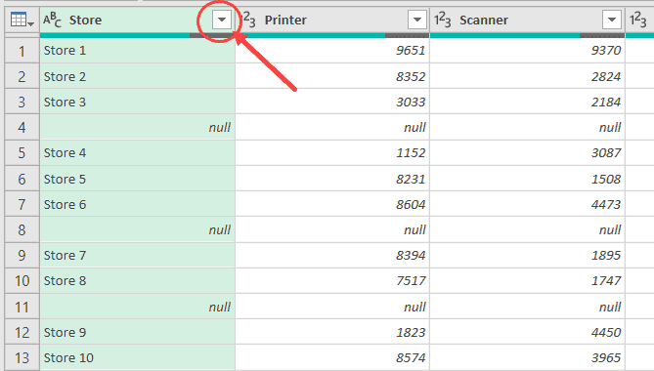Click Scanner value 1508
This screenshot has height=371, width=654.
(528, 179)
